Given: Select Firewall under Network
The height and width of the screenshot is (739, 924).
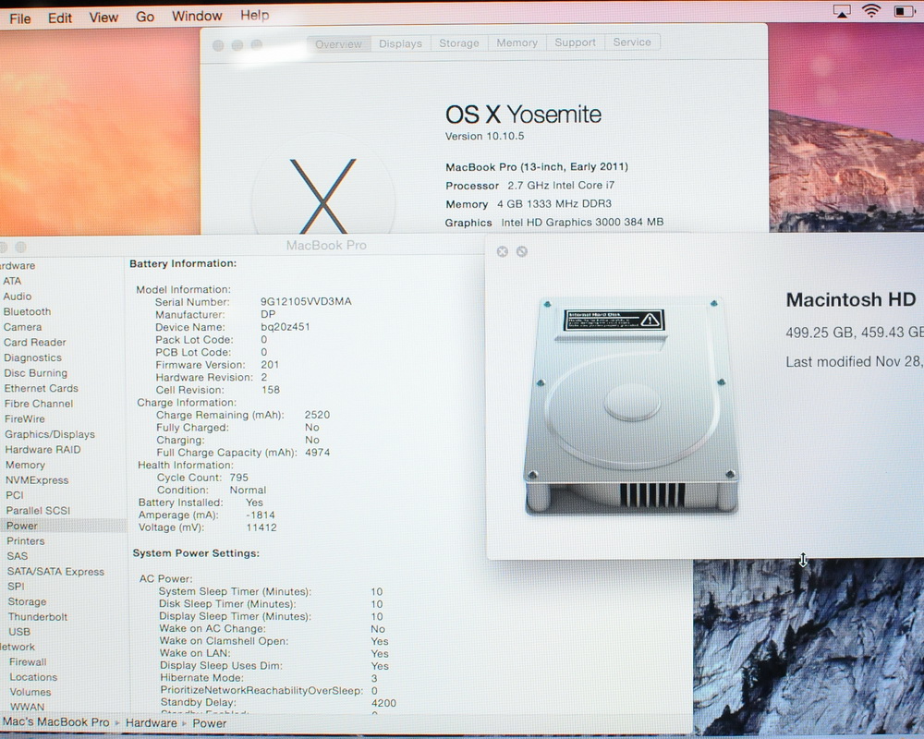Looking at the screenshot, I should pyautogui.click(x=28, y=662).
